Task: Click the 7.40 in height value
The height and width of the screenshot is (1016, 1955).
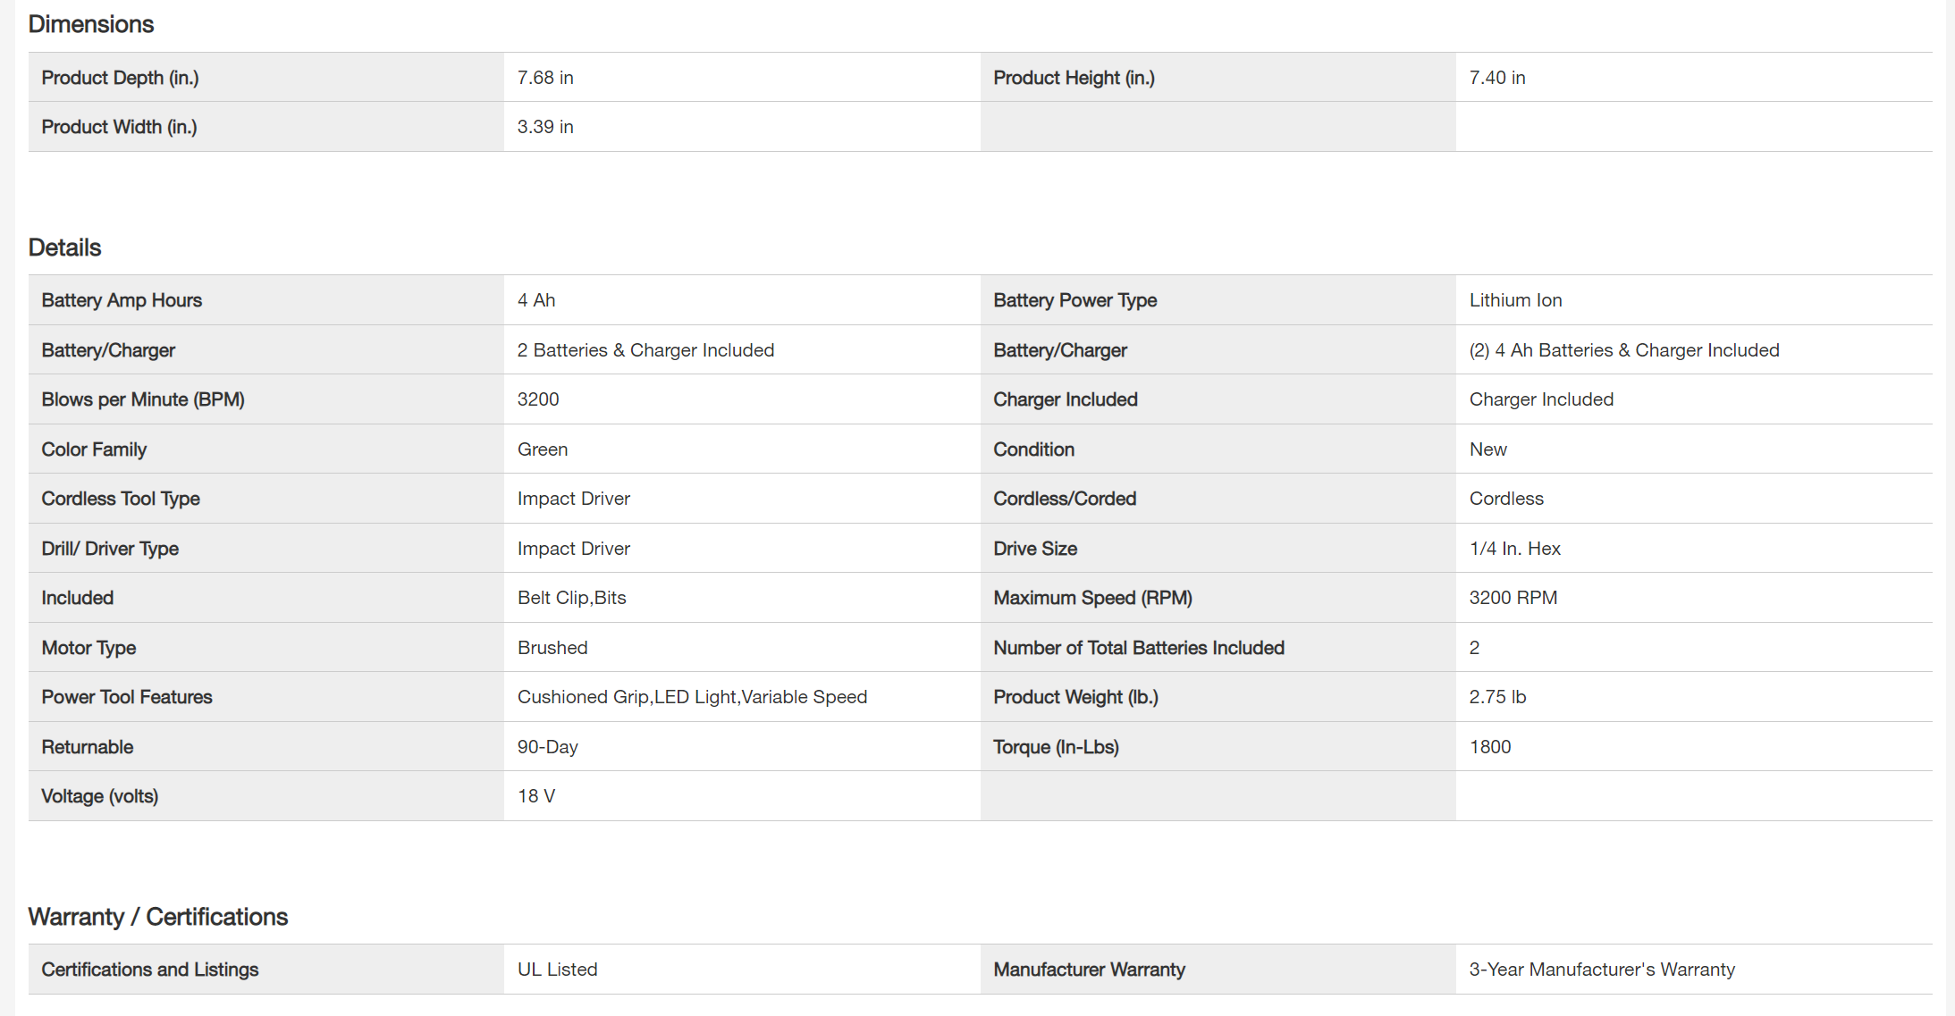Action: tap(1496, 78)
